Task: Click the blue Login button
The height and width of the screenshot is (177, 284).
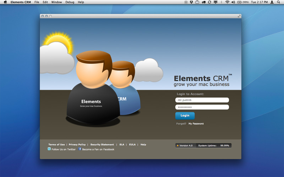Action: pos(185,116)
